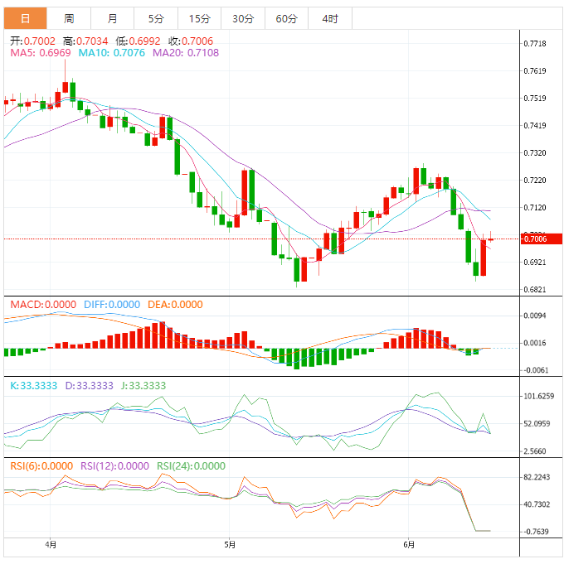Click the 0.0016 MACD axis label
The width and height of the screenshot is (564, 564).
coord(535,343)
